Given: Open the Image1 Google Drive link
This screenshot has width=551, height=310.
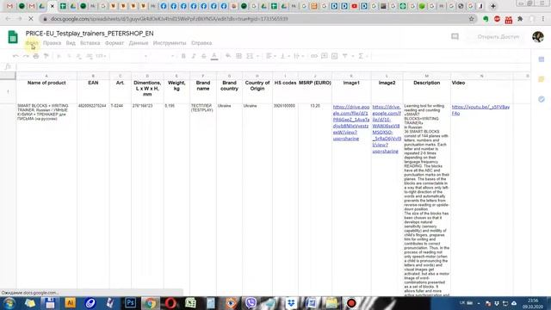Looking at the screenshot, I should (x=351, y=122).
